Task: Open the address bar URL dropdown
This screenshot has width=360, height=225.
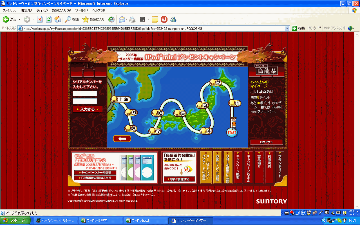Action: 287,28
